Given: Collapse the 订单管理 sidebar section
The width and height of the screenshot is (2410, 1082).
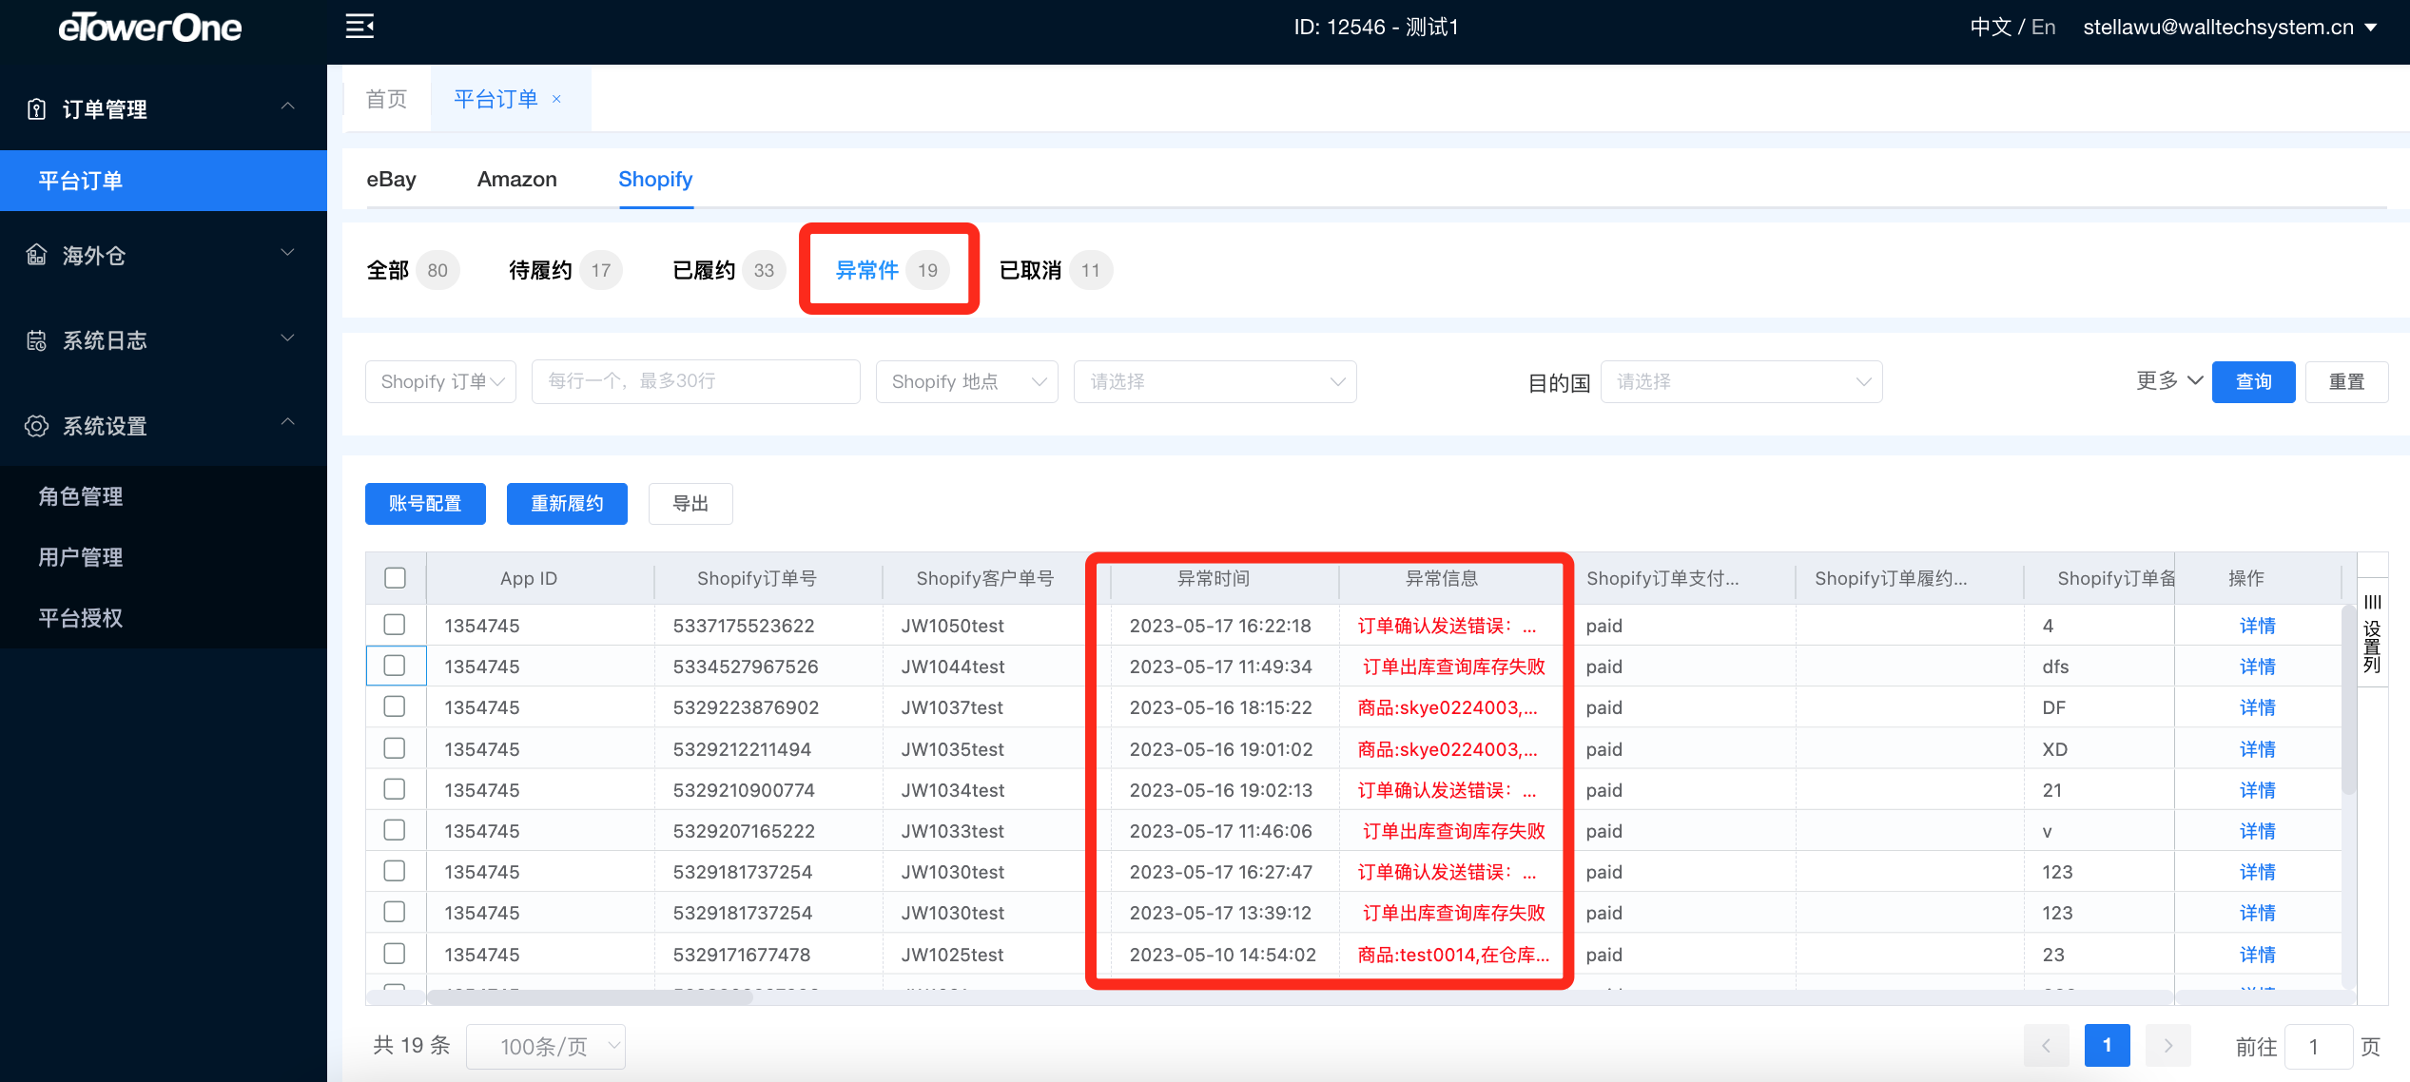Looking at the screenshot, I should 287,106.
